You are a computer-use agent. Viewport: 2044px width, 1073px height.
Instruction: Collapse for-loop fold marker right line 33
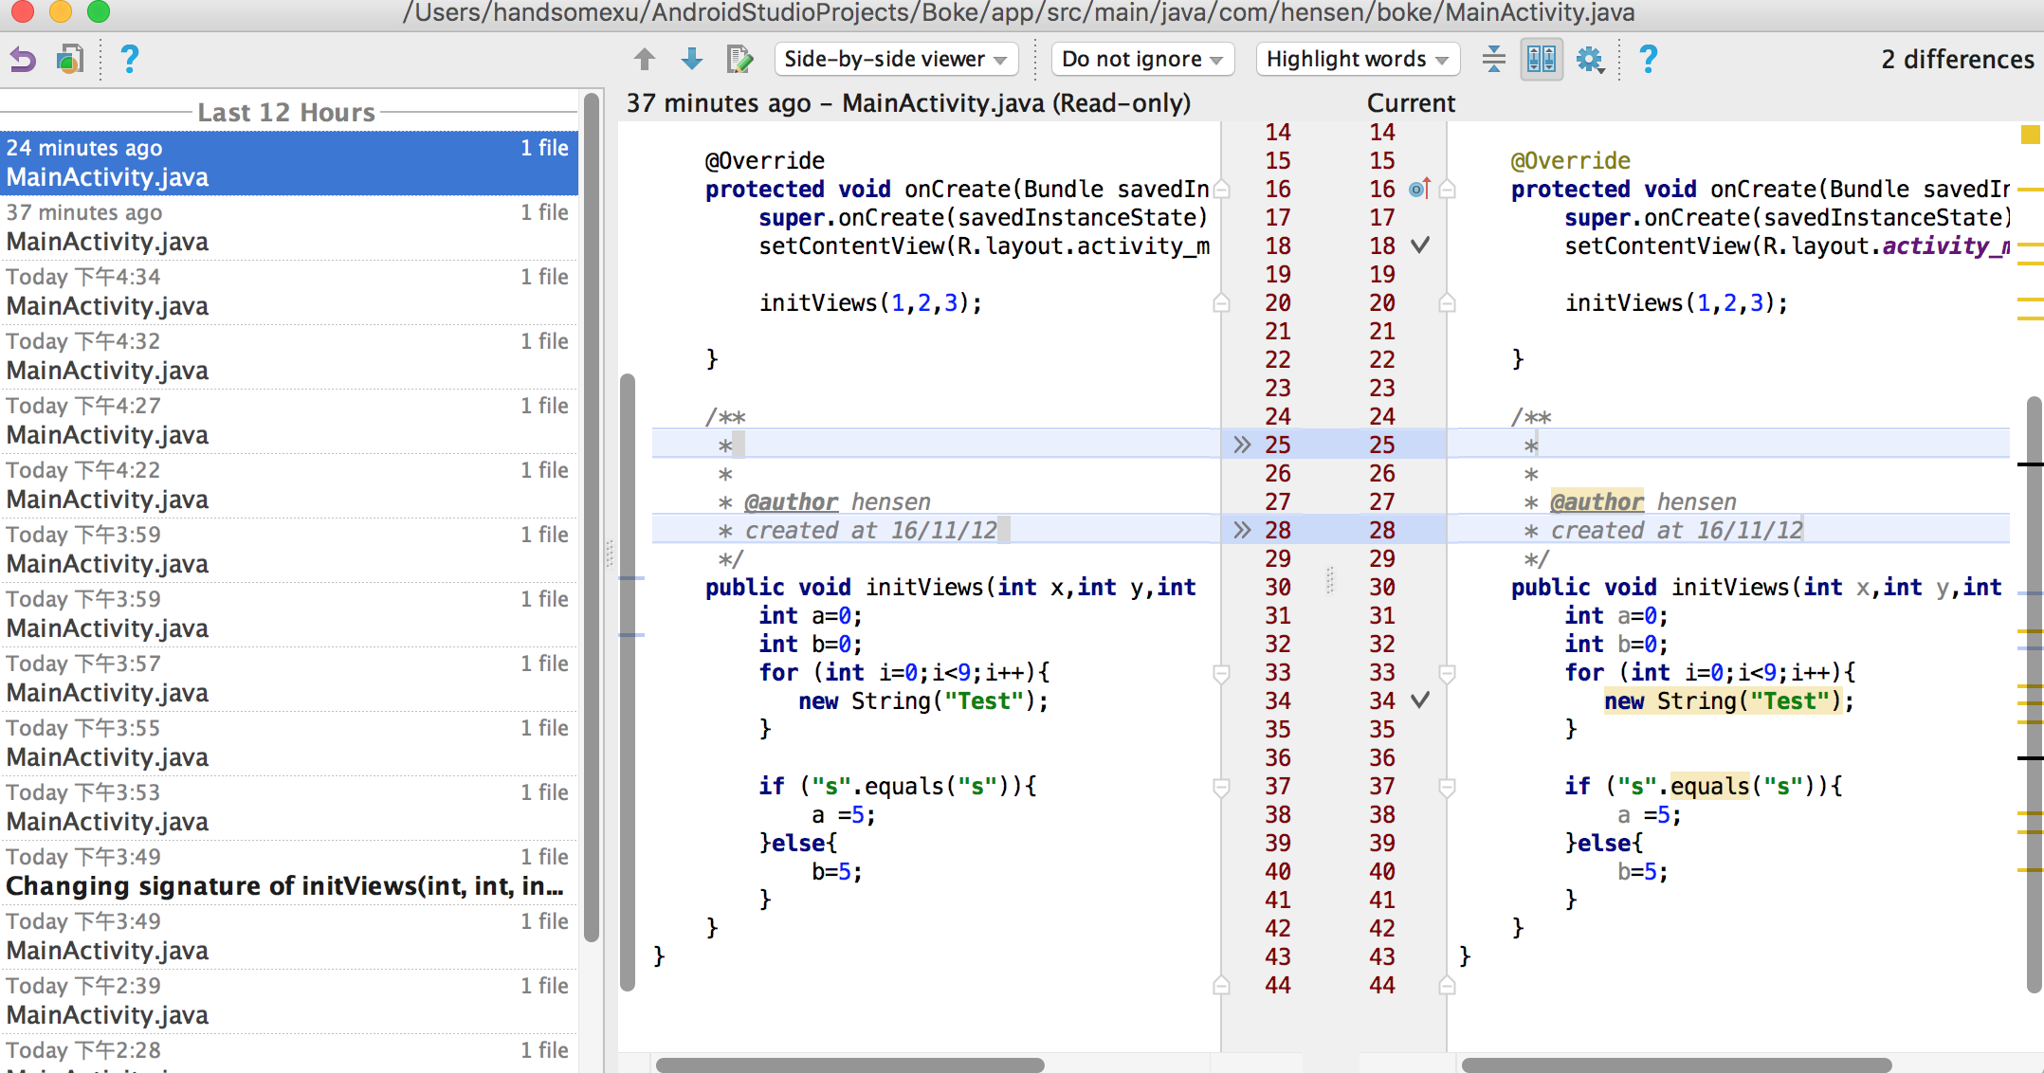click(1448, 673)
